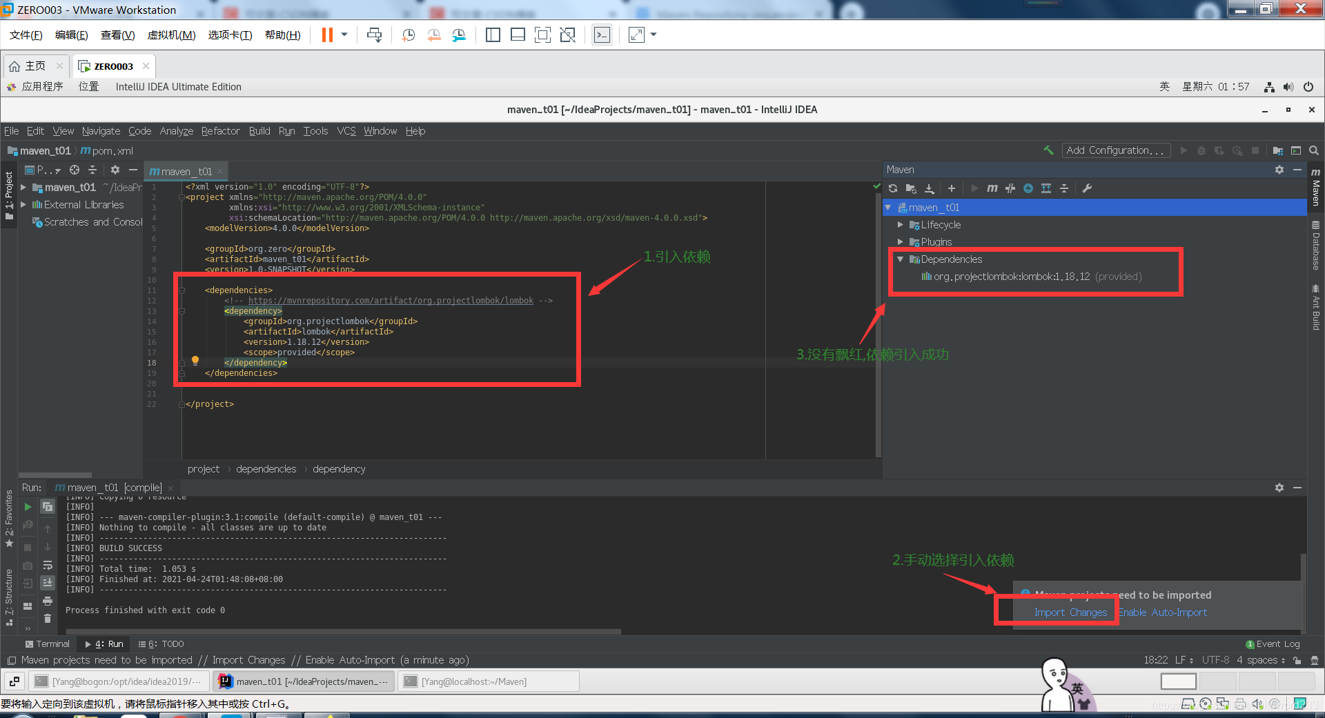Expand Plugins node in Maven panel

901,242
